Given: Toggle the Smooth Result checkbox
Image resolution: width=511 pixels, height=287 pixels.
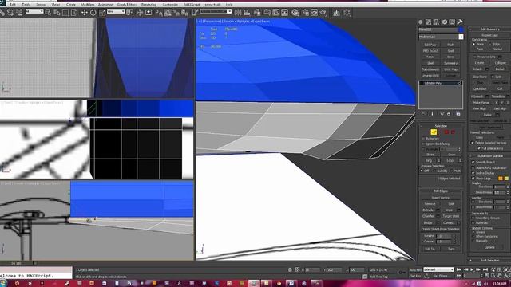Looking at the screenshot, I should (x=473, y=162).
